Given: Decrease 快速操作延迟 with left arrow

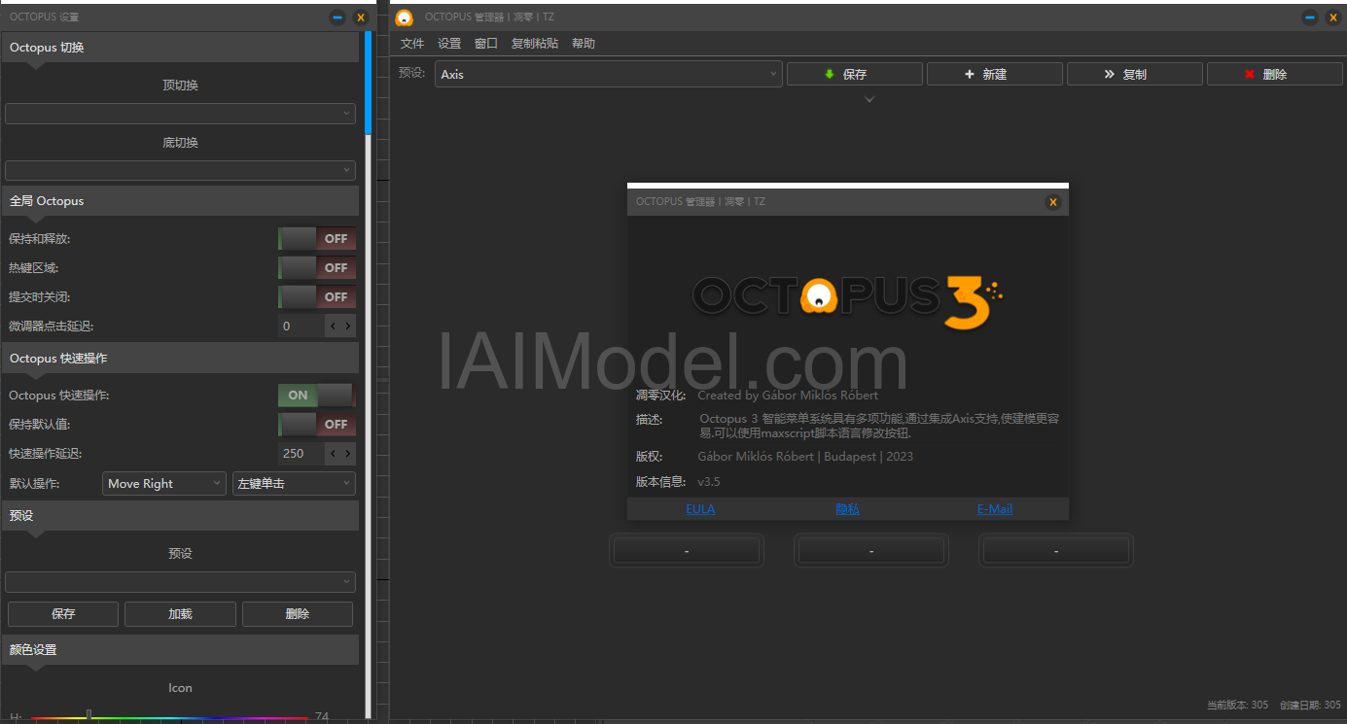Looking at the screenshot, I should point(334,454).
